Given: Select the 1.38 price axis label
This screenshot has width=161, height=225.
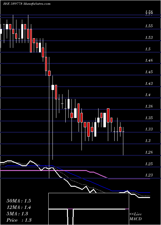Looking at the screenshot, I should tap(149, 106).
